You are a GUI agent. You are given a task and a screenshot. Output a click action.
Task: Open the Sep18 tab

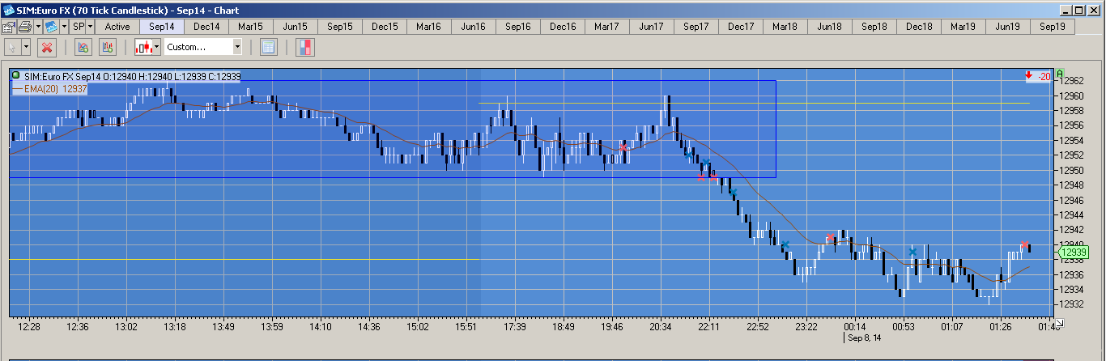tap(874, 27)
